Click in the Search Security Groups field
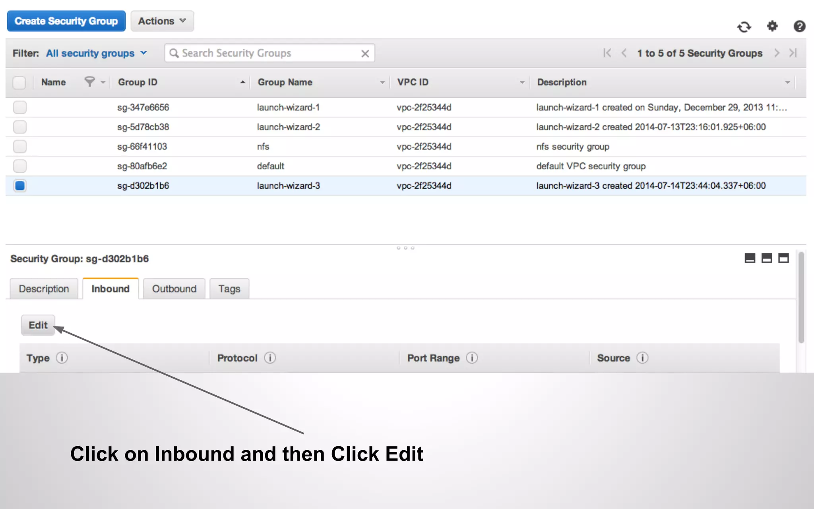The height and width of the screenshot is (509, 814). click(x=269, y=53)
